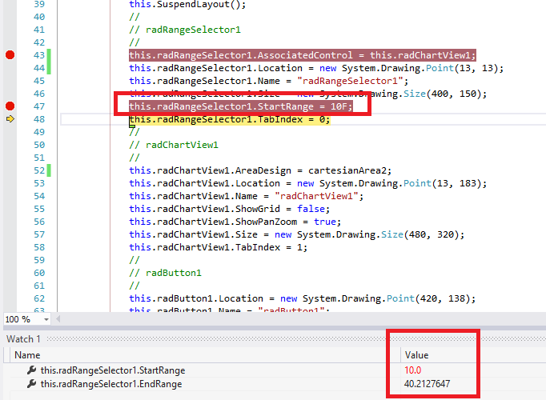The image size is (546, 400).
Task: Click the this.SuspendLayout() line
Action: pyautogui.click(x=187, y=5)
